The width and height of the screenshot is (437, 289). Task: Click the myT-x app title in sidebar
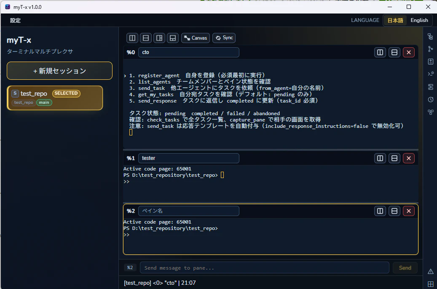19,40
